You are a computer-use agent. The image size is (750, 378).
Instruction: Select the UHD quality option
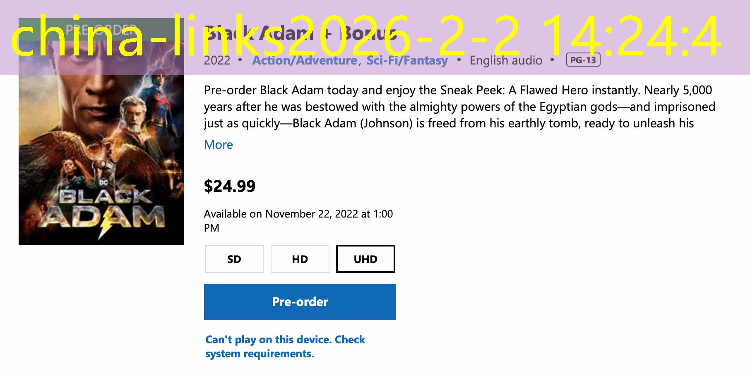click(365, 259)
